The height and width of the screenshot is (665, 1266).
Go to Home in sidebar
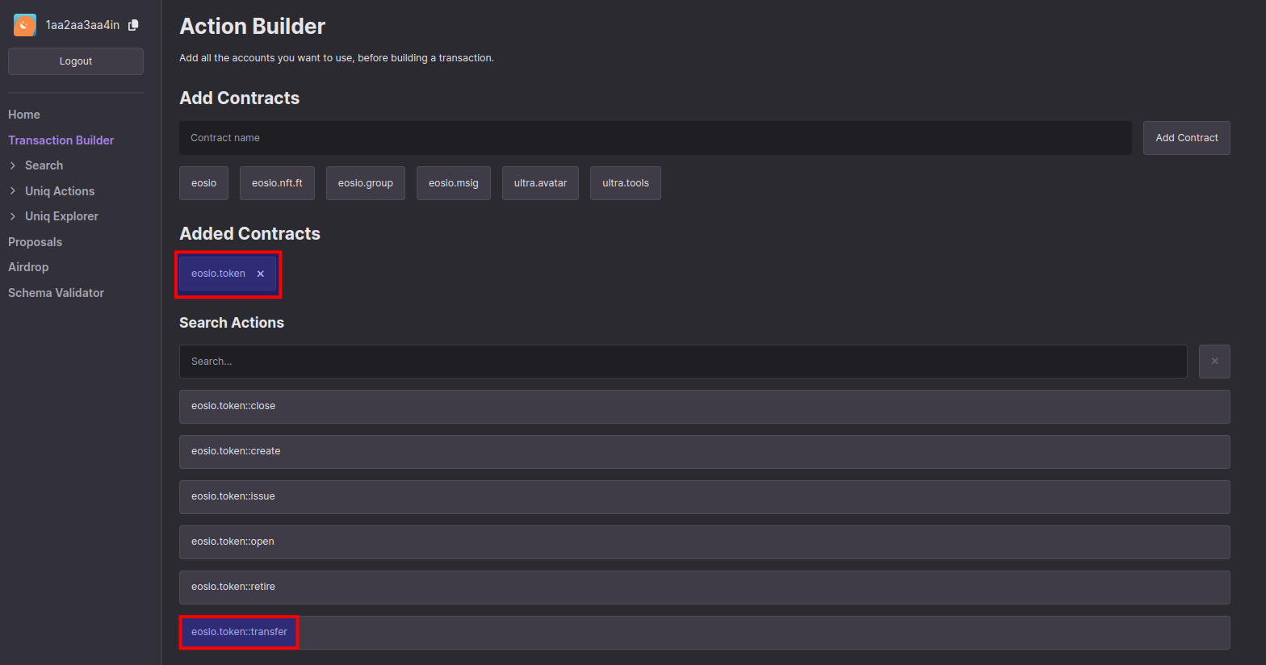click(x=24, y=115)
